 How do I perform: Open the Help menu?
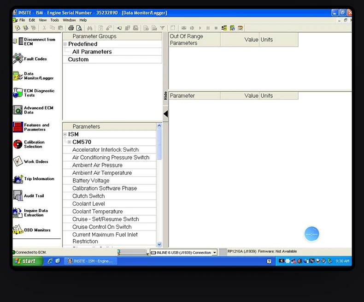click(83, 20)
